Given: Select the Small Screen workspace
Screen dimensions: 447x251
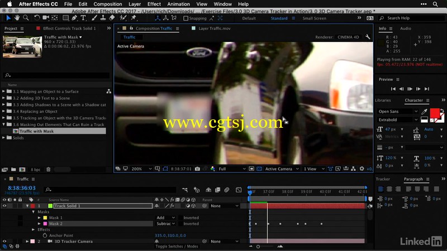Looking at the screenshot, I should pos(314,18).
